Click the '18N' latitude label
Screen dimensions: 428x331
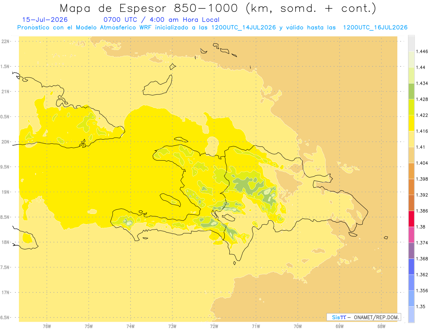pos(5,242)
